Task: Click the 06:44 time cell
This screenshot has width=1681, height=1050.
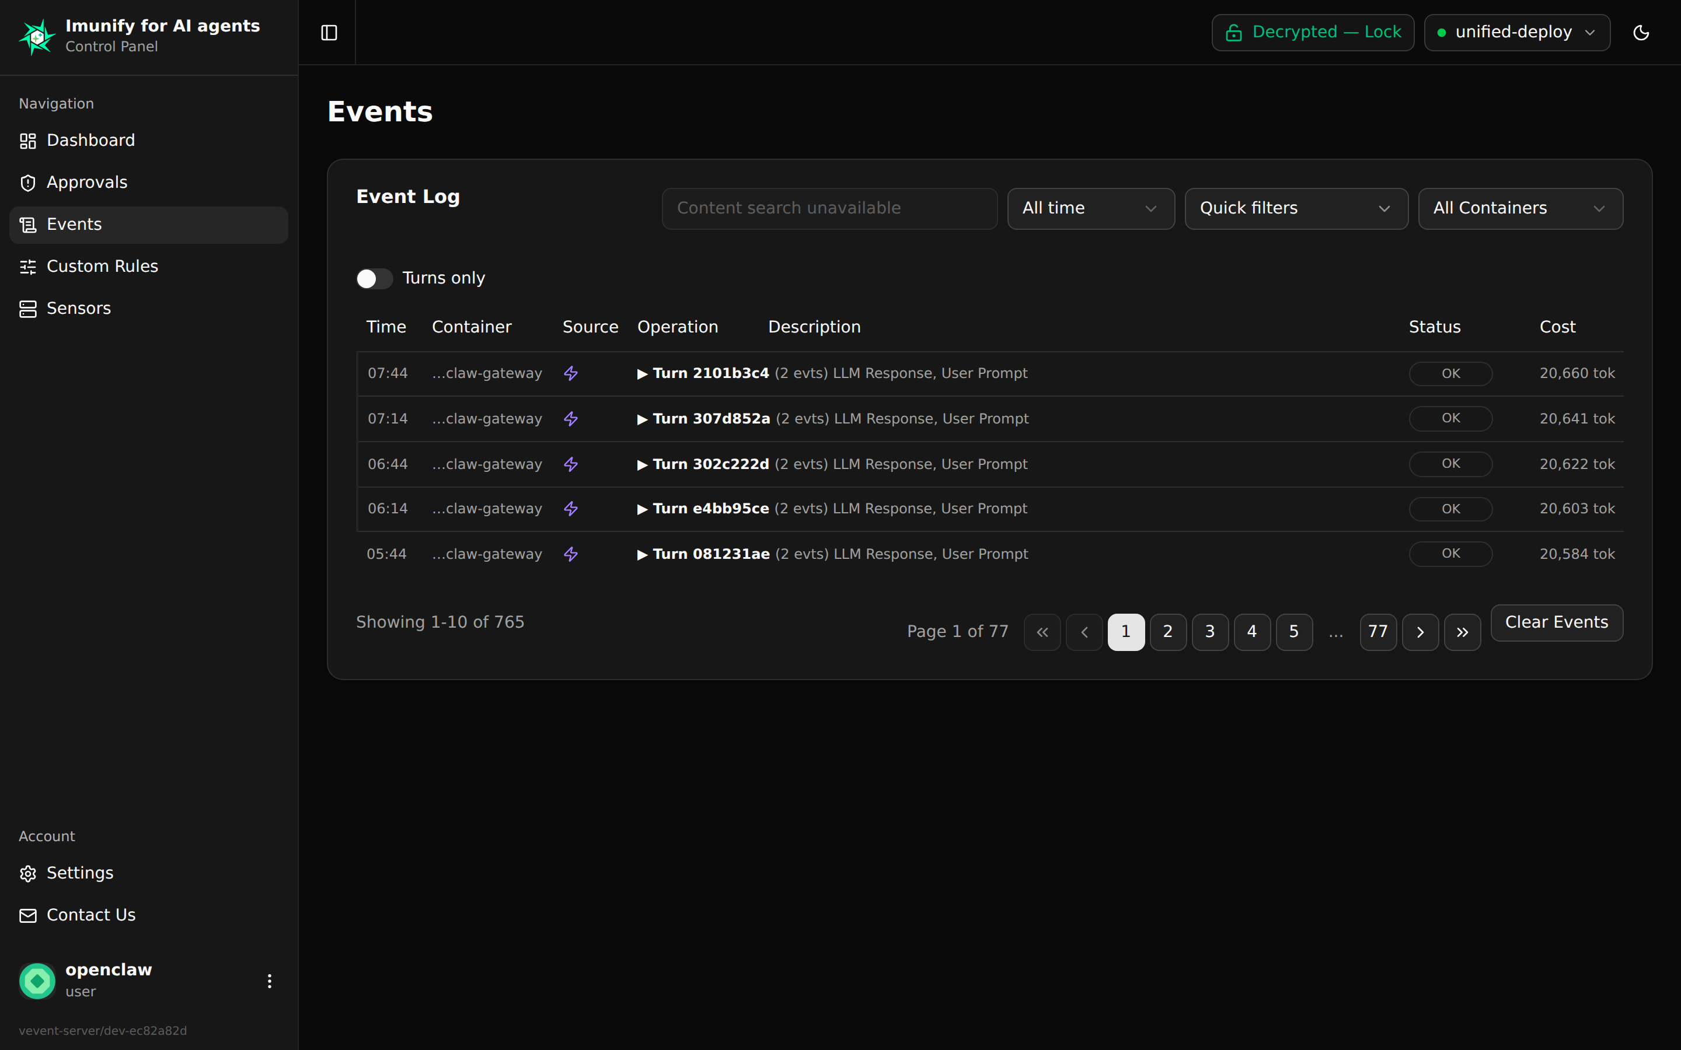Action: [x=388, y=464]
